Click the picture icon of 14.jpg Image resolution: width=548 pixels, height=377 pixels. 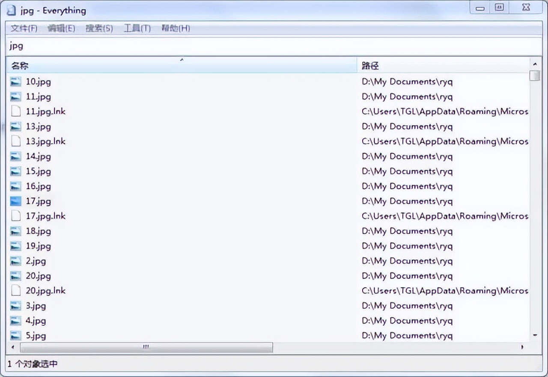click(x=16, y=156)
